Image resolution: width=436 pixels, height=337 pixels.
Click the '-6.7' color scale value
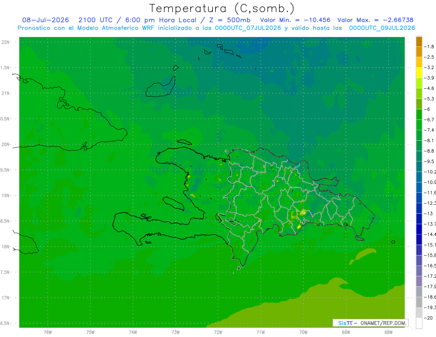pyautogui.click(x=429, y=120)
